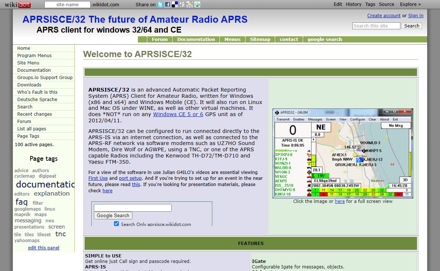Select the googlemaps page tag

tap(27, 209)
